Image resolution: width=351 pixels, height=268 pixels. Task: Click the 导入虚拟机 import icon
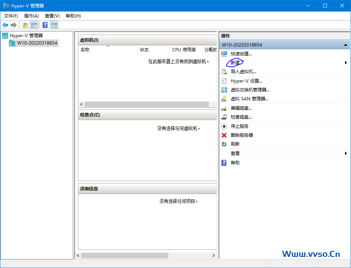(224, 72)
